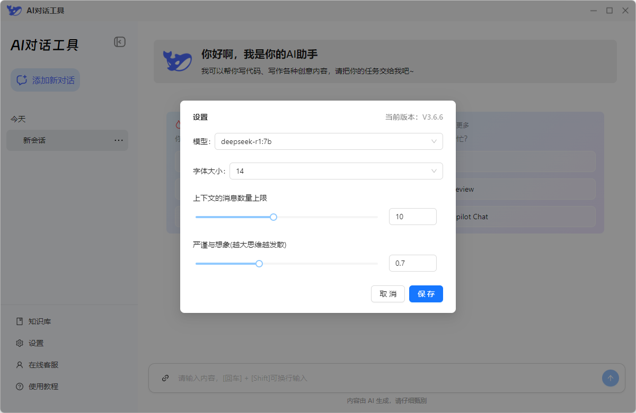
Task: Minimize the AI对话工具 window
Action: click(594, 11)
